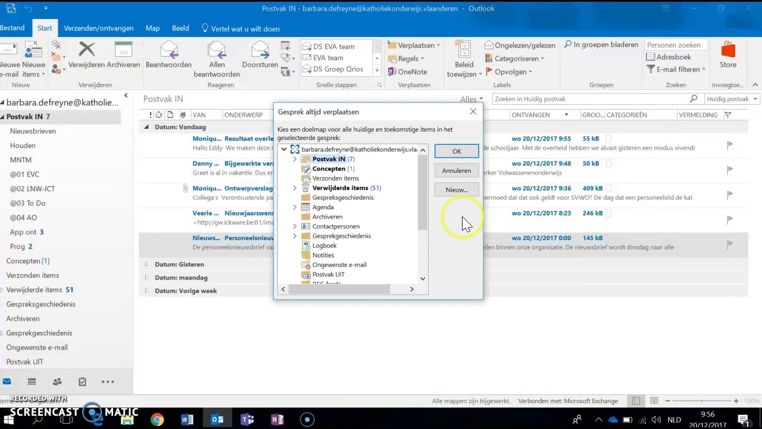This screenshot has height=429, width=762.
Task: Select Logboek folder in dialog tree
Action: pos(324,245)
